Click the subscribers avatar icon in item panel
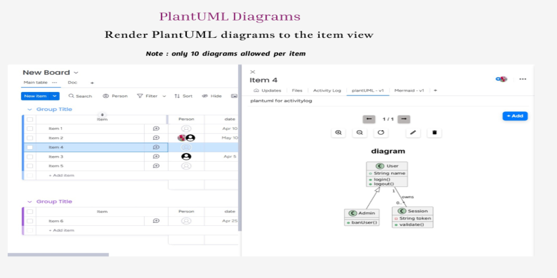The width and height of the screenshot is (557, 278). tap(502, 79)
